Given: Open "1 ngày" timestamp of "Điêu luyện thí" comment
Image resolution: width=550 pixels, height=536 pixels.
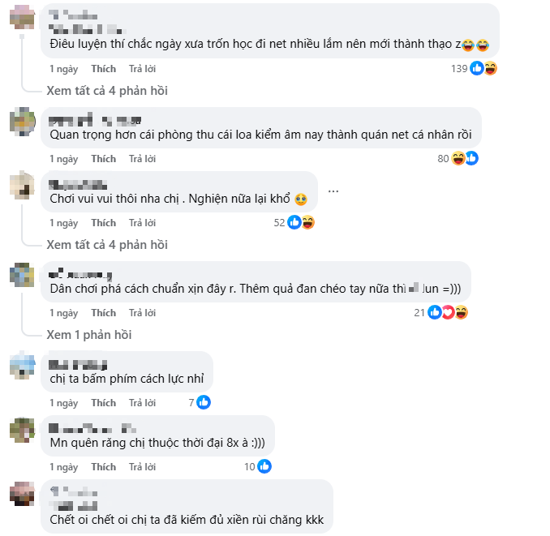Looking at the screenshot, I should pos(63,69).
